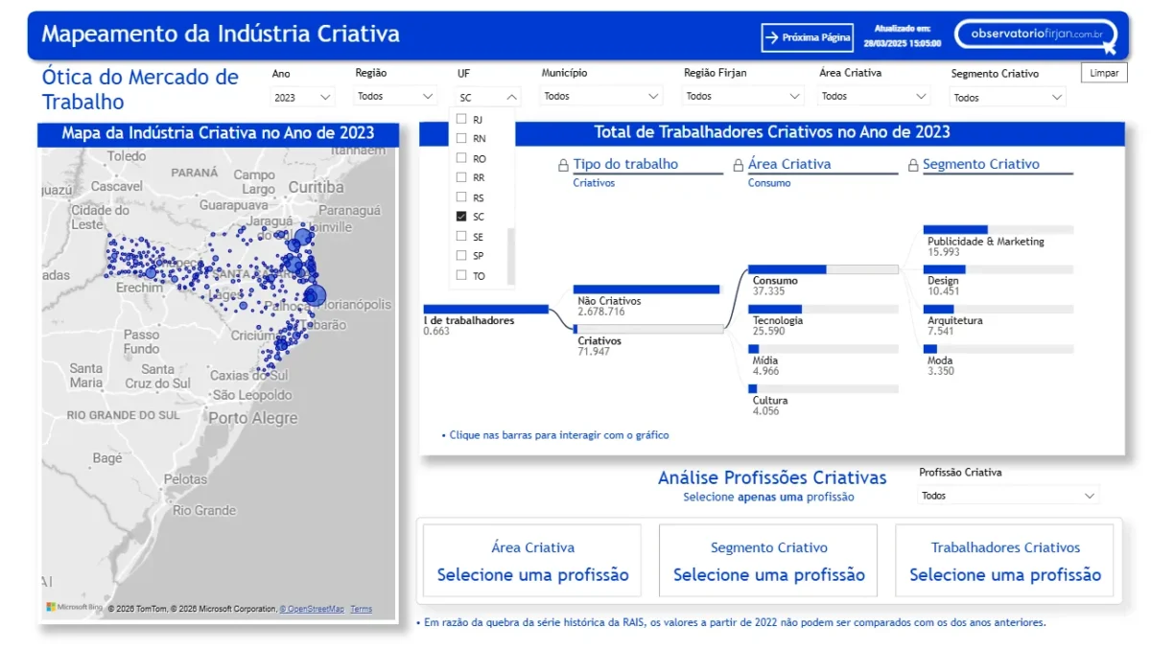
Task: Click the lock icon beside Tipo do trabalho
Action: point(563,166)
